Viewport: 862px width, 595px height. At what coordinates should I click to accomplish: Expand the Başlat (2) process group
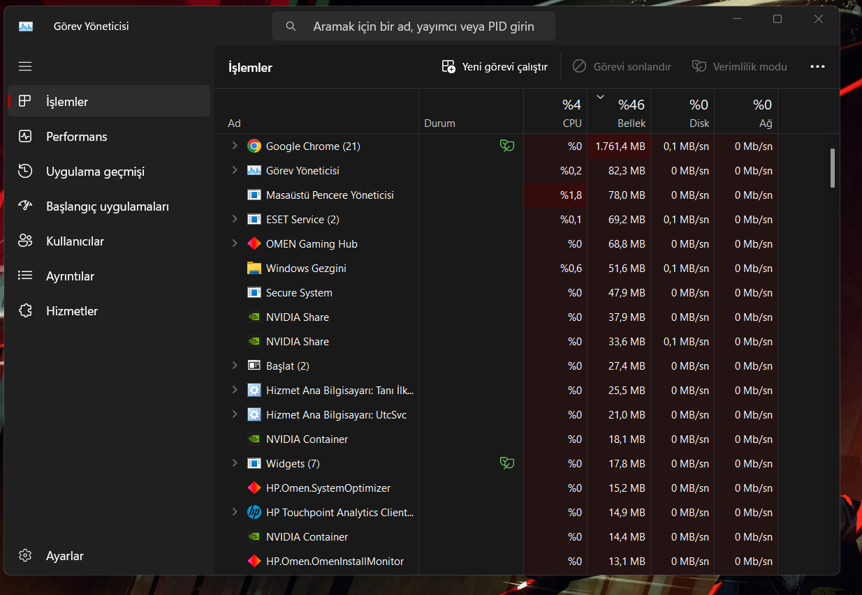pos(235,366)
